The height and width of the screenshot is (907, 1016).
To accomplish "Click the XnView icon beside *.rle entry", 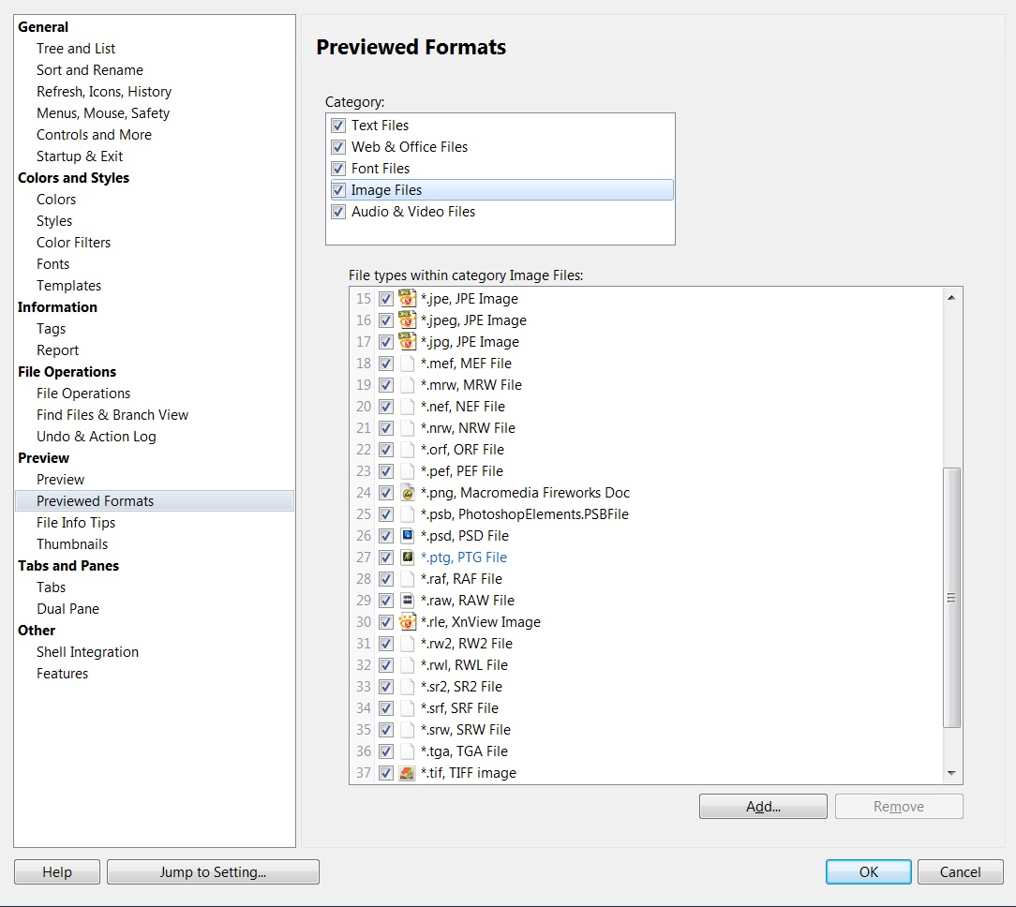I will click(407, 622).
